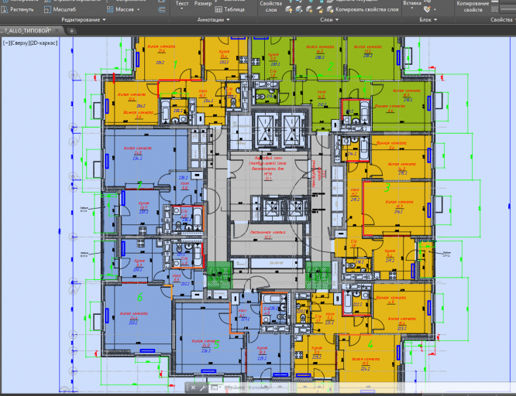516x396 pixels.
Task: Close the 7_ALLO_ТИПОВОЙ drawing tab
Action: (57, 31)
